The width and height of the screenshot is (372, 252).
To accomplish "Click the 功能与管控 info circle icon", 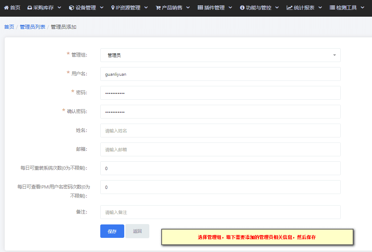I will point(242,8).
